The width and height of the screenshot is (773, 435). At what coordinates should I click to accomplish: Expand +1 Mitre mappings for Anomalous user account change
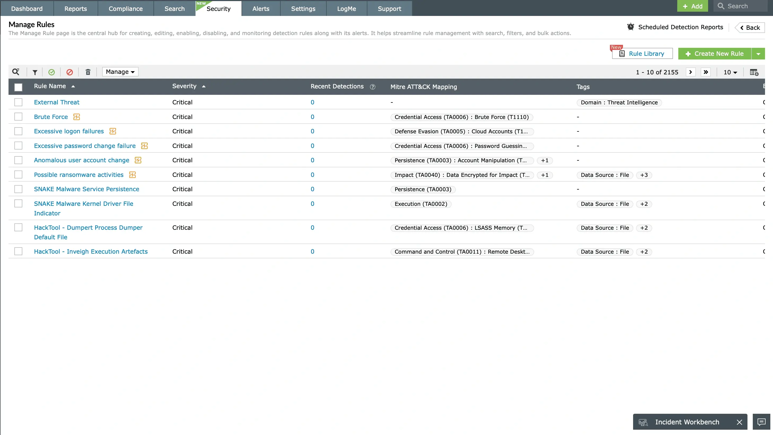[545, 161]
